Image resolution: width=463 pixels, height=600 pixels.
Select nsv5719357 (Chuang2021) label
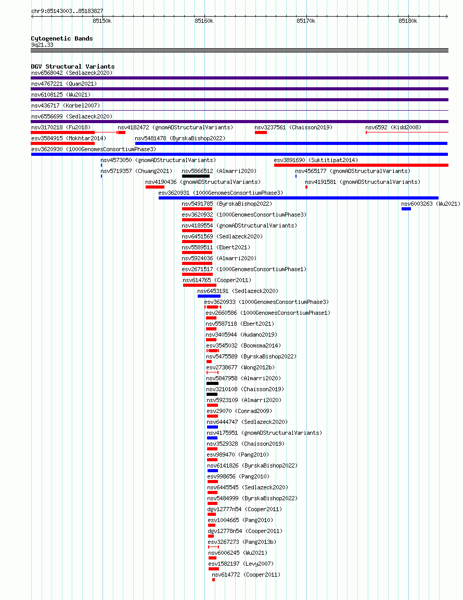click(x=136, y=171)
